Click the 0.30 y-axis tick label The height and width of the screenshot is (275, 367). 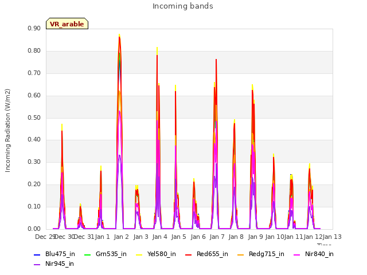pyautogui.click(x=34, y=162)
